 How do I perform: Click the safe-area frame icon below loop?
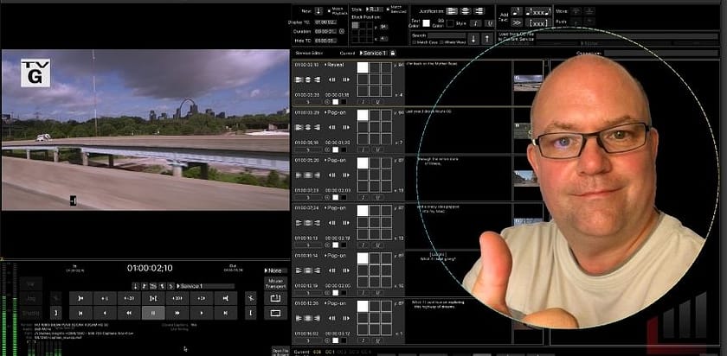275,314
